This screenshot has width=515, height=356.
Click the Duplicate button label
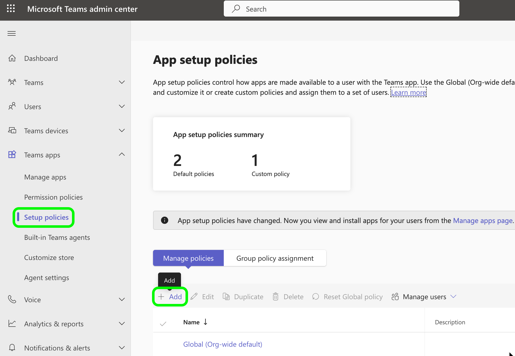[x=249, y=297]
